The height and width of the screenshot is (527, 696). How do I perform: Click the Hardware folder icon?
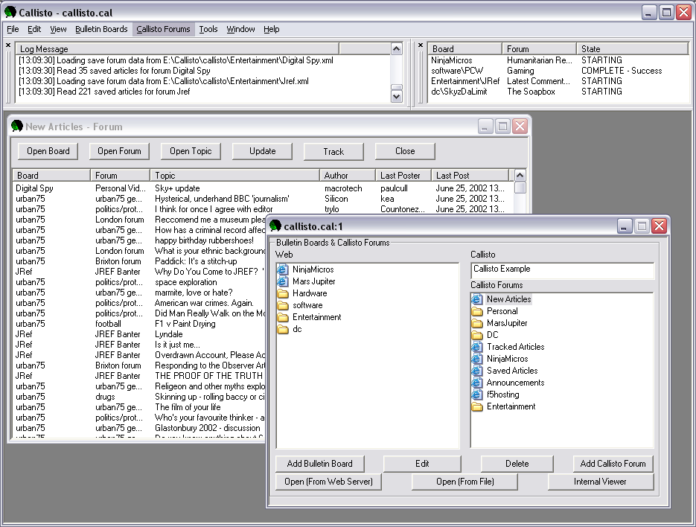(283, 293)
